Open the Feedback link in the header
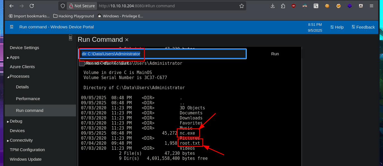Viewport: 383px width, 166px height. tap(363, 27)
